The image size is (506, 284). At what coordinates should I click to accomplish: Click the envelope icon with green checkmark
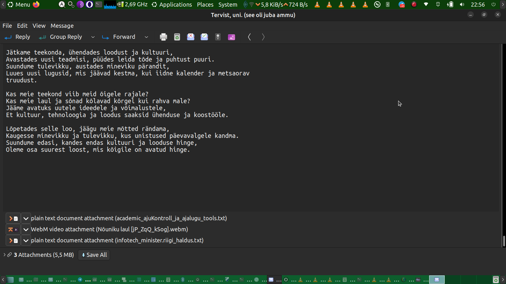(204, 37)
